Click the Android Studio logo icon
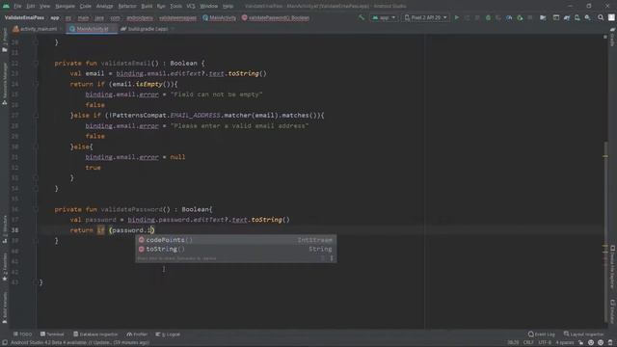This screenshot has height=347, width=617. point(7,7)
